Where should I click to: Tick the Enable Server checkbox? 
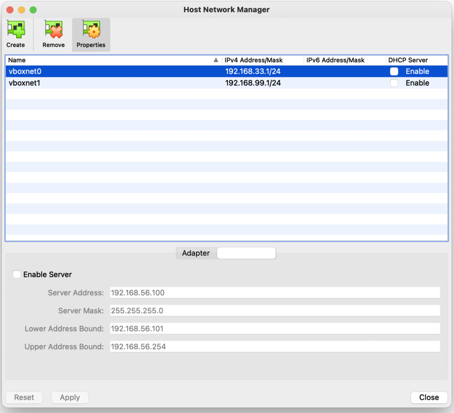tap(17, 274)
